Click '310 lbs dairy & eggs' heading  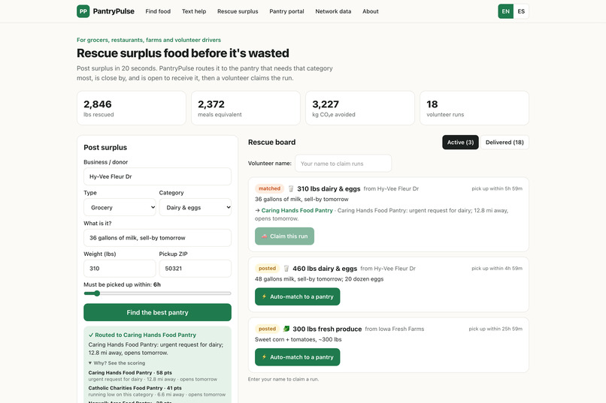[x=329, y=189]
